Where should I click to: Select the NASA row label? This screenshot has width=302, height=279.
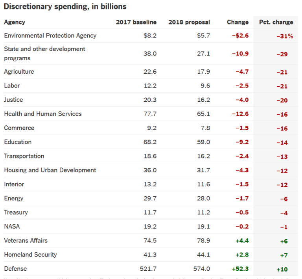pyautogui.click(x=12, y=226)
